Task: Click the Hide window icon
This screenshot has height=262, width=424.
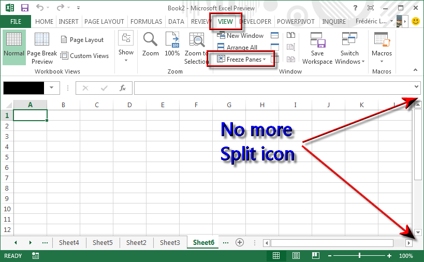Action: click(275, 47)
